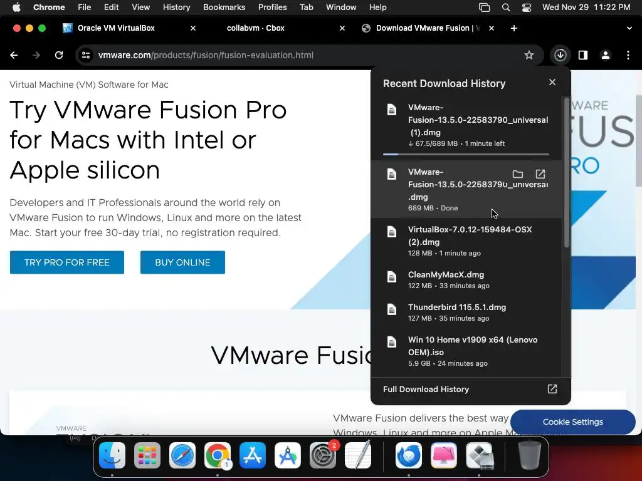Open the Bookmarks menu
The width and height of the screenshot is (642, 481).
[224, 8]
